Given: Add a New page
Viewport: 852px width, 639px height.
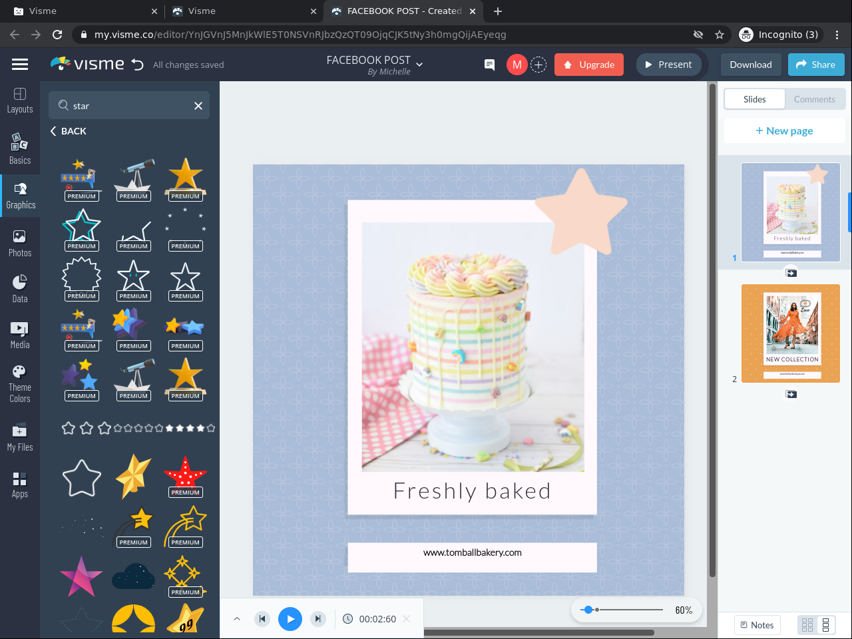Looking at the screenshot, I should pyautogui.click(x=784, y=130).
